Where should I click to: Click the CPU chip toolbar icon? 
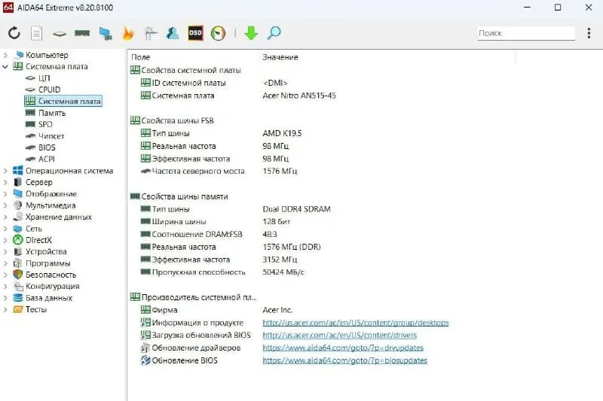coord(60,34)
